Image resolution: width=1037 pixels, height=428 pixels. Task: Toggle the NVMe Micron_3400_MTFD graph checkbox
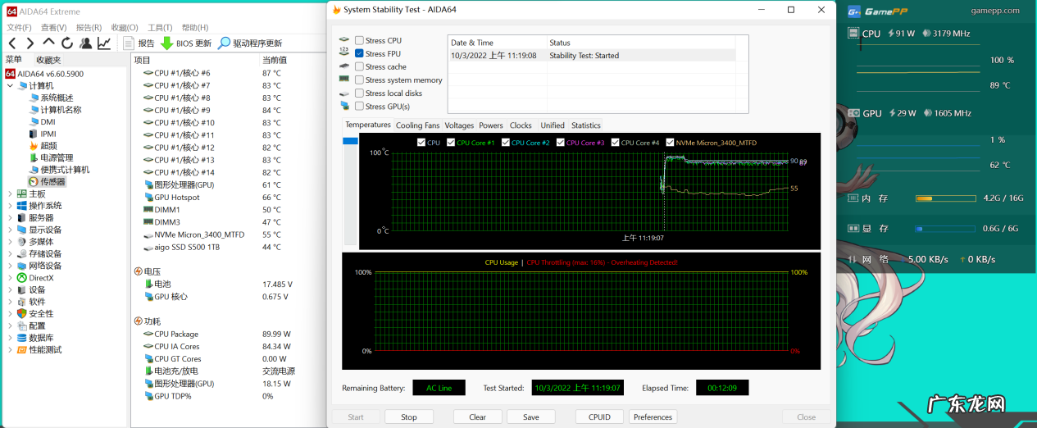point(670,143)
